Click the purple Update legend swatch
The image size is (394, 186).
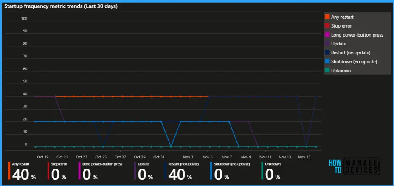pyautogui.click(x=327, y=44)
